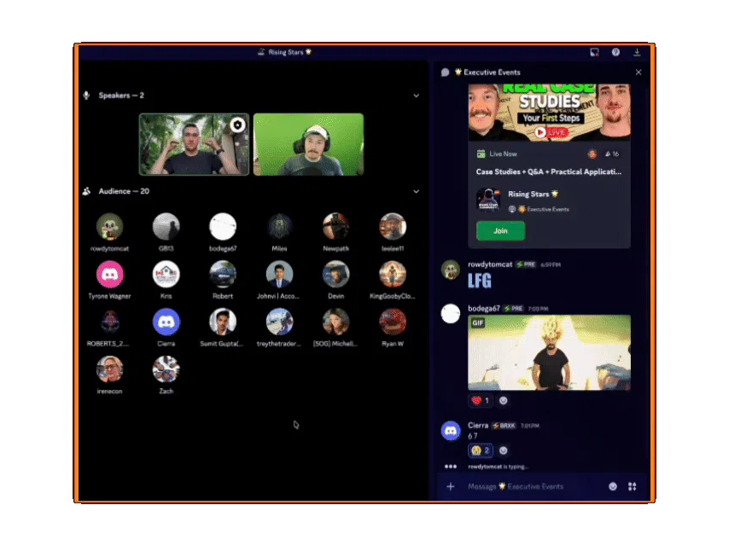This screenshot has height=546, width=729.
Task: Click Newpath's avatar in the audience
Action: 335,227
